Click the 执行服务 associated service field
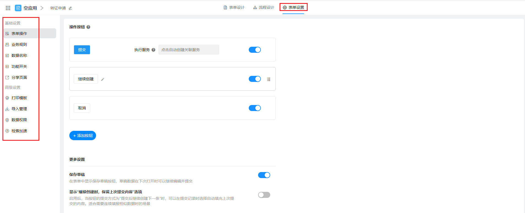This screenshot has width=525, height=213. tap(188, 50)
